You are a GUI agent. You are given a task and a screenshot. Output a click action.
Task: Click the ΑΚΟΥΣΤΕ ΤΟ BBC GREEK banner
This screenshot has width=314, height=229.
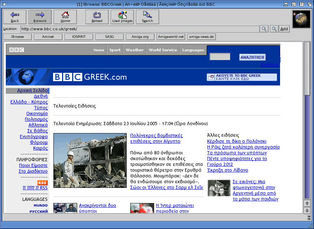point(242,77)
